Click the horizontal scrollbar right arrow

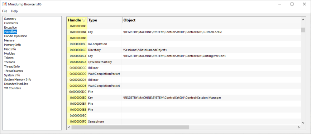[x=299, y=128]
